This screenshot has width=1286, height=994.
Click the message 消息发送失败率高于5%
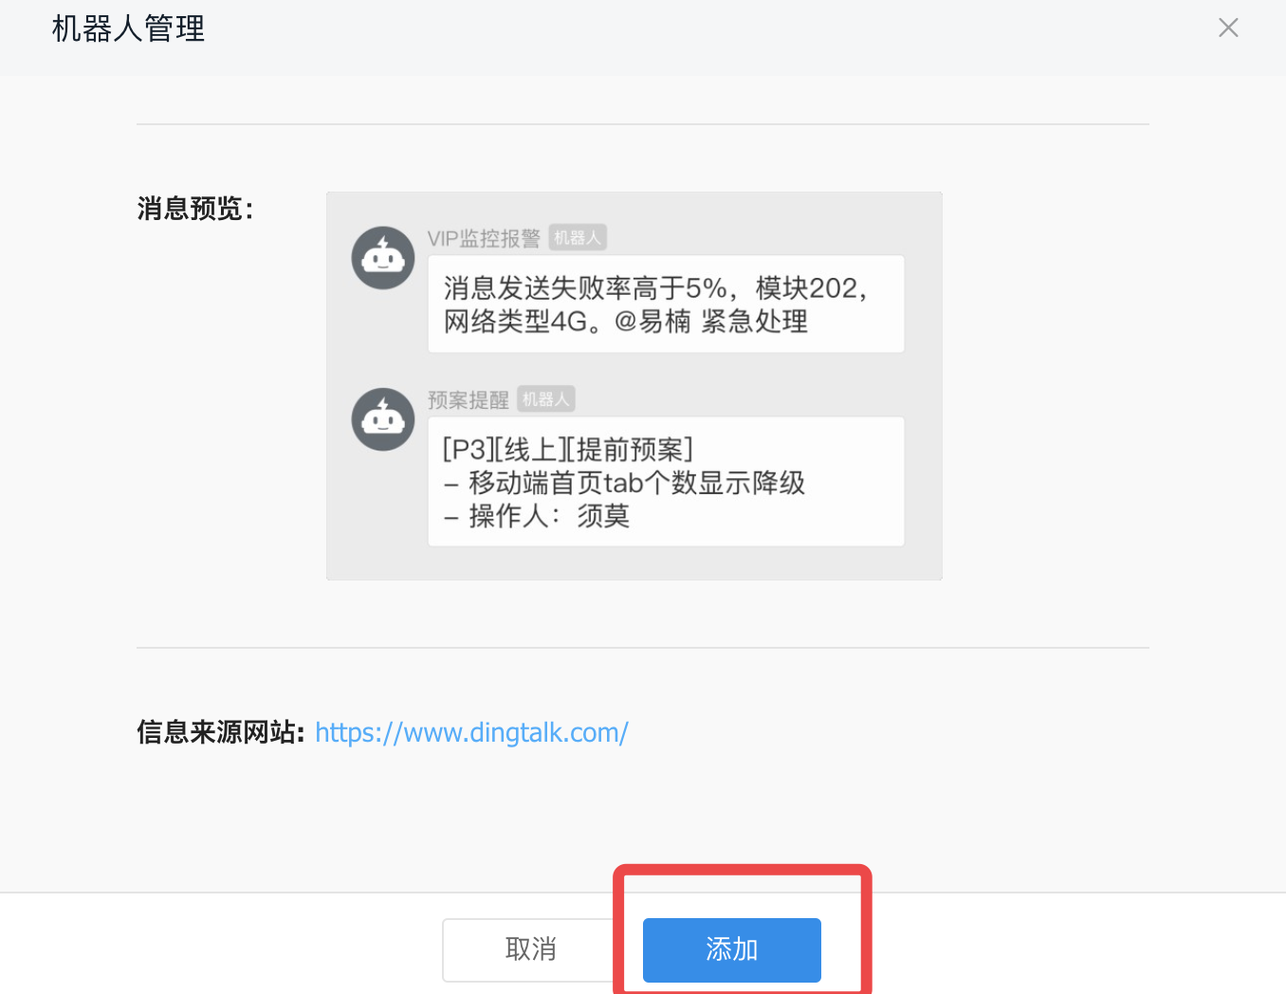[666, 304]
